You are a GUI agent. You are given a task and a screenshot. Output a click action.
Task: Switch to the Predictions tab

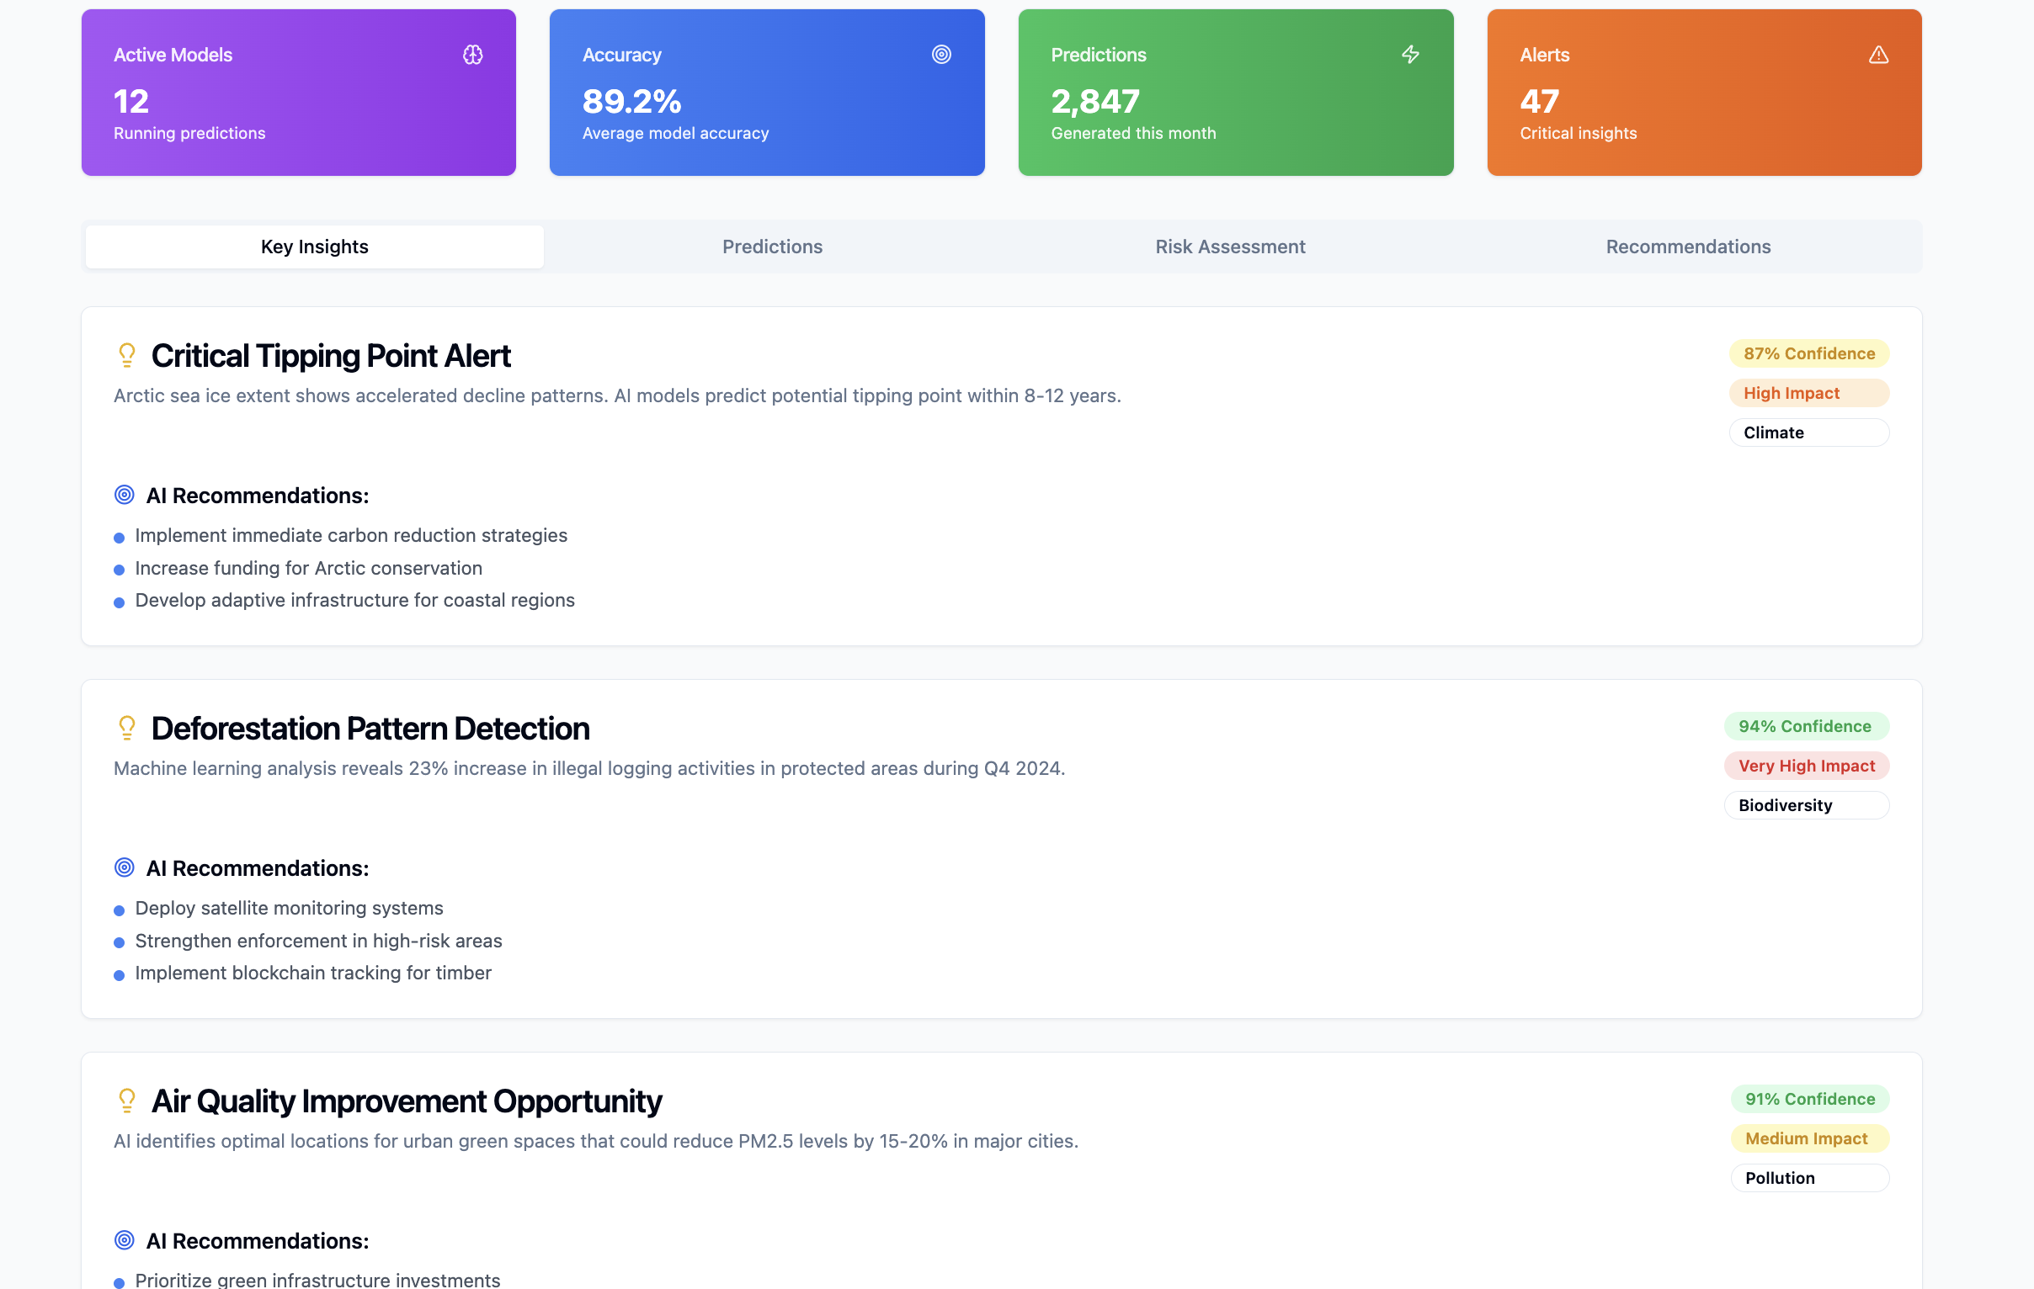(x=772, y=247)
